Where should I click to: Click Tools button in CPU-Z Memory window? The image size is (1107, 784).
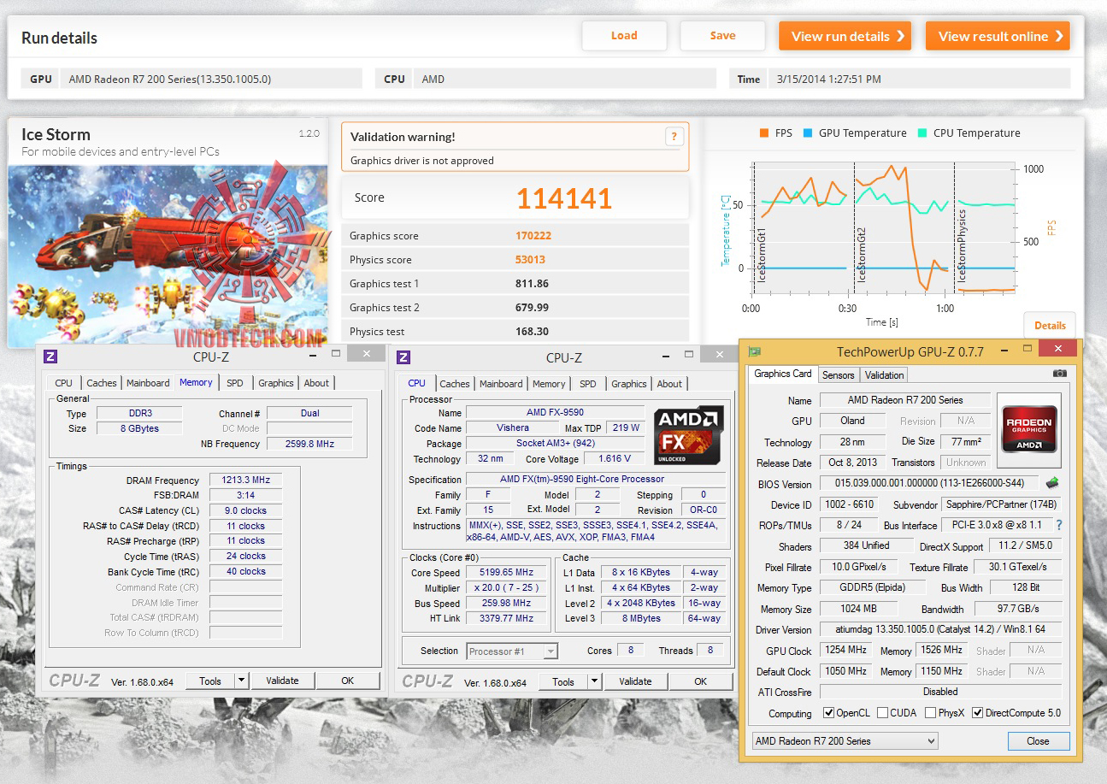(210, 681)
